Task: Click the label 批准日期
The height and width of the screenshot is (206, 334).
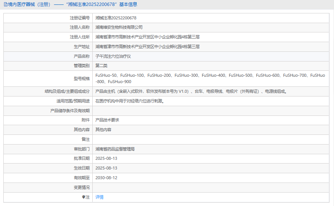Action: click(82, 158)
